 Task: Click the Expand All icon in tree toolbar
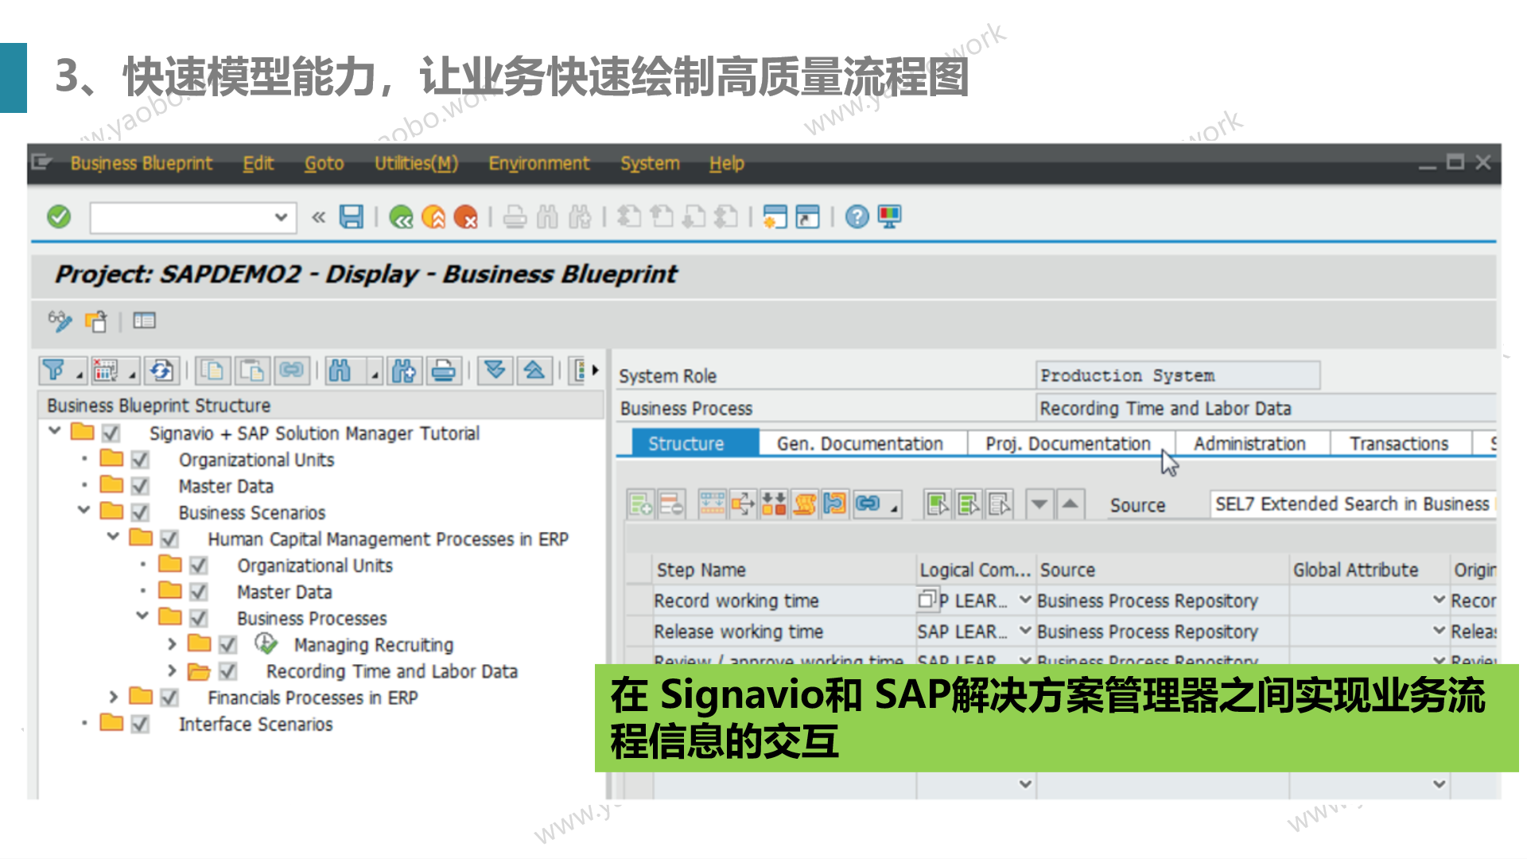(x=495, y=371)
